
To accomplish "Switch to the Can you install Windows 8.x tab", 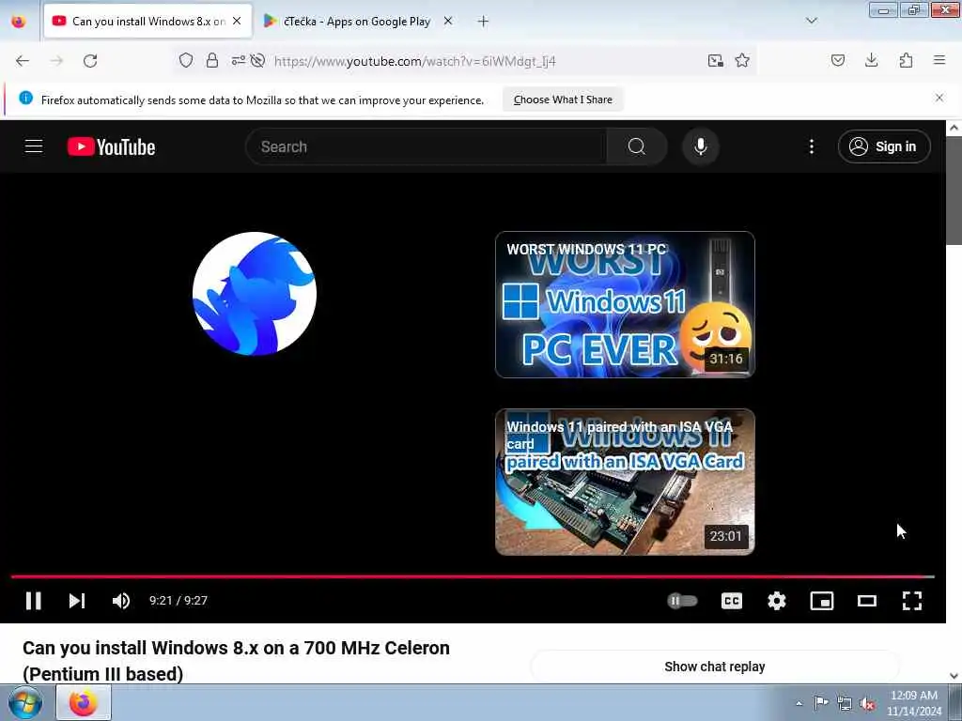I will (x=148, y=22).
